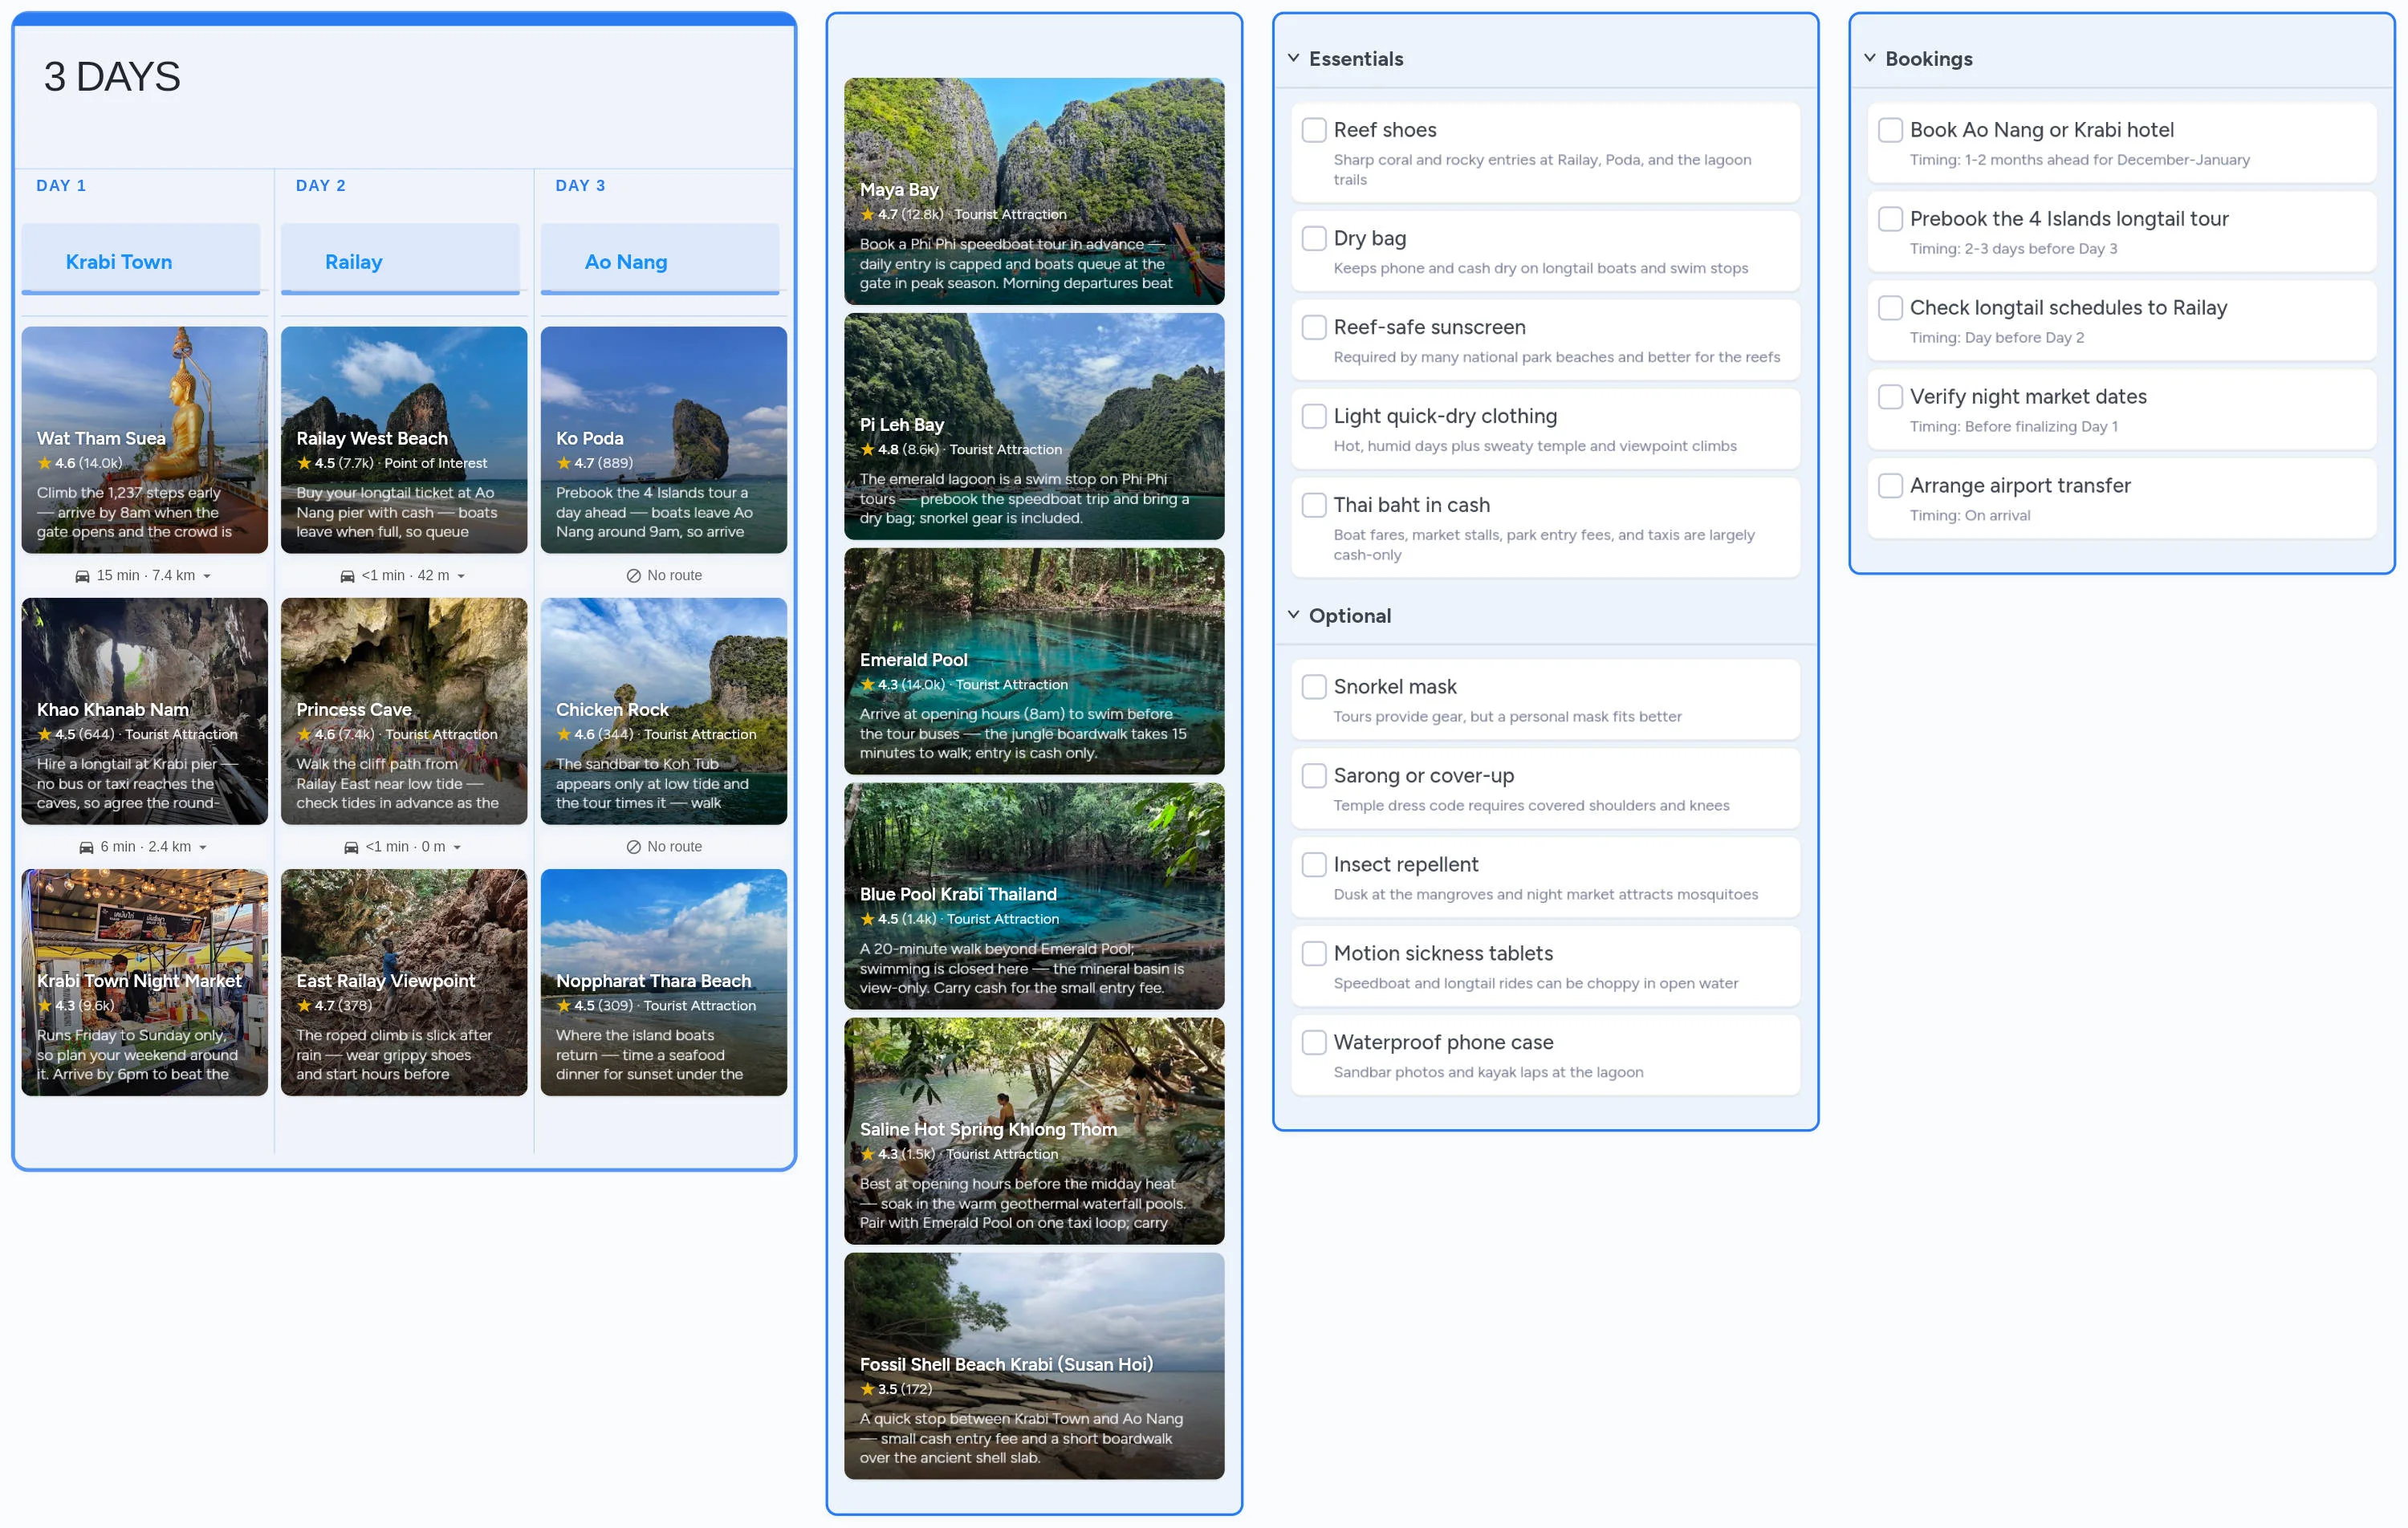Check Arrange airport transfer checkbox
Viewport: 2408px width, 1528px height.
tap(1890, 486)
